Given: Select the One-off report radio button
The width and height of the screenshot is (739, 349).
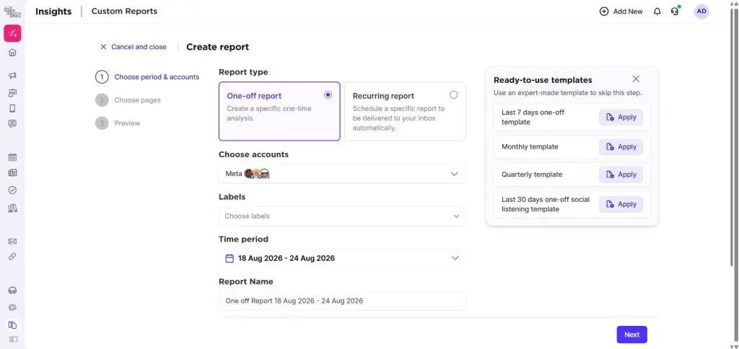Looking at the screenshot, I should click(x=328, y=94).
